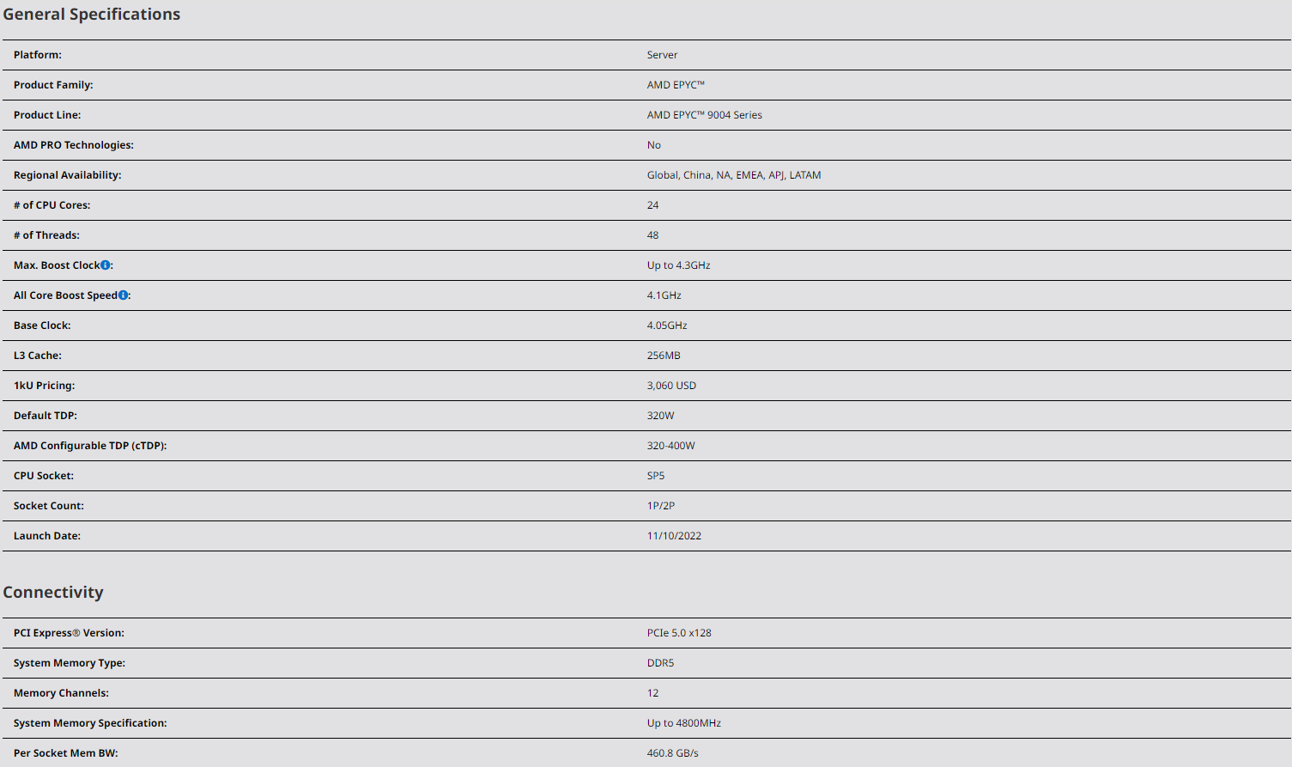Viewport: 1292px width, 767px height.
Task: Select the Connectivity section heading
Action: point(53,593)
